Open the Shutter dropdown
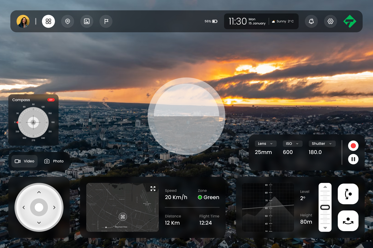This screenshot has width=373, height=248. 322,144
